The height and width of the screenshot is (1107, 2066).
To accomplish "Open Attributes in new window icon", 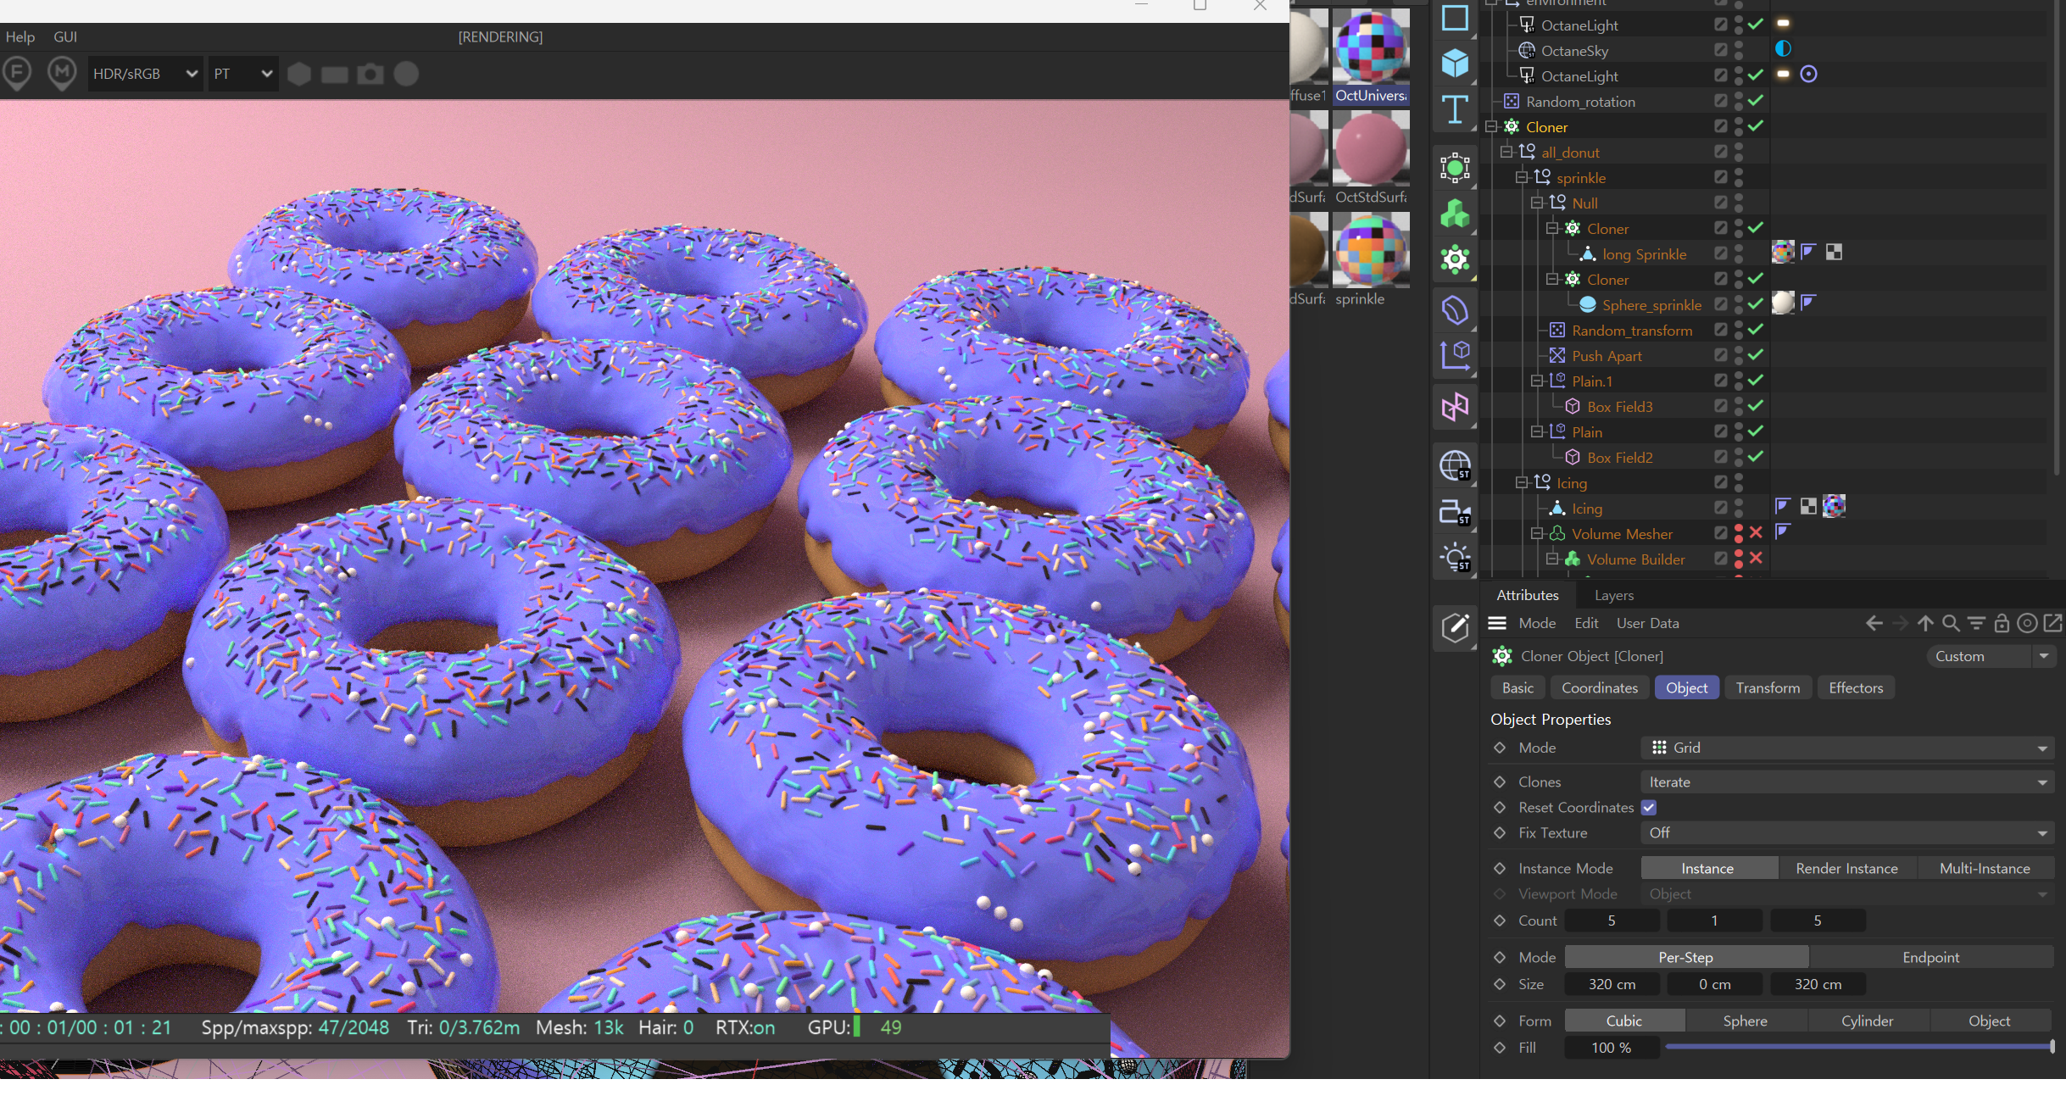I will (x=2052, y=624).
